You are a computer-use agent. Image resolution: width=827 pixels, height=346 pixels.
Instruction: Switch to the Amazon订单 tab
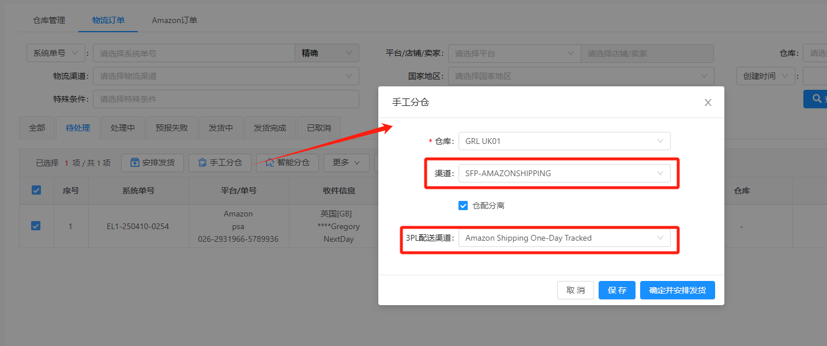coord(175,20)
